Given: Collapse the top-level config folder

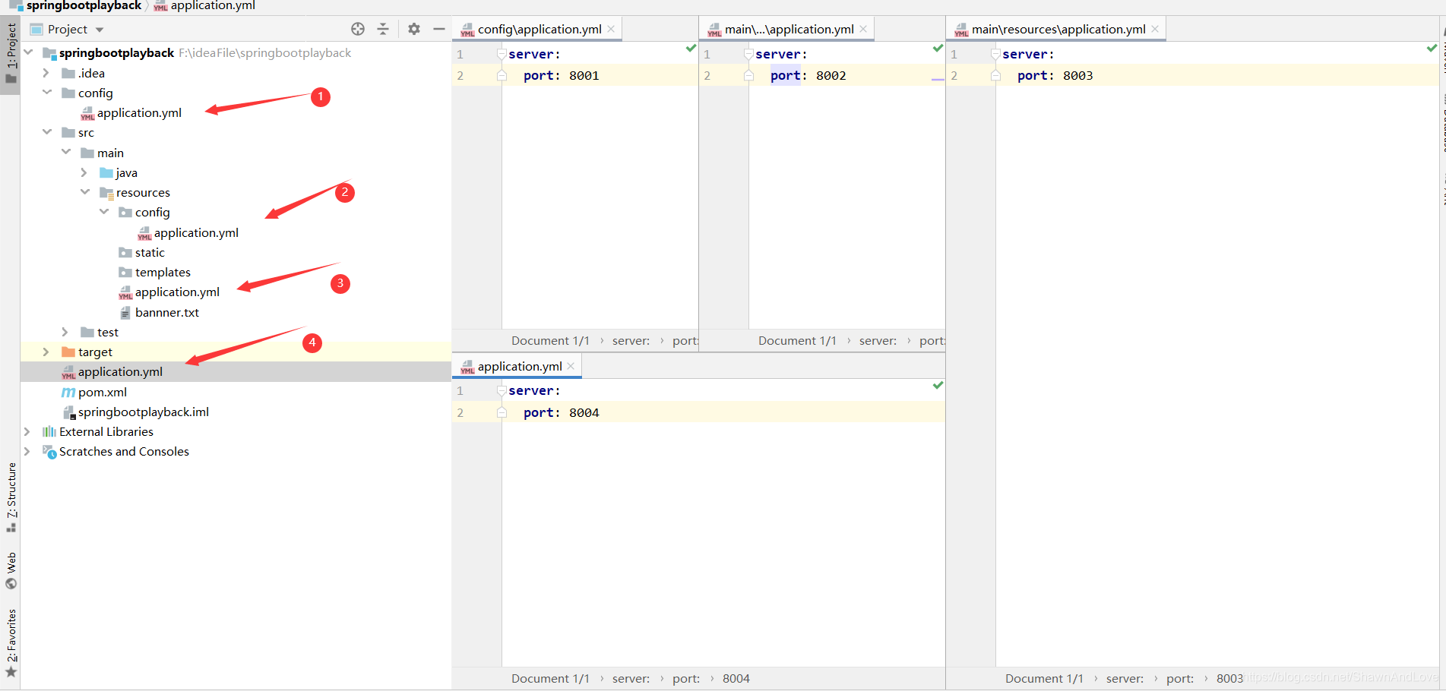Looking at the screenshot, I should point(47,92).
